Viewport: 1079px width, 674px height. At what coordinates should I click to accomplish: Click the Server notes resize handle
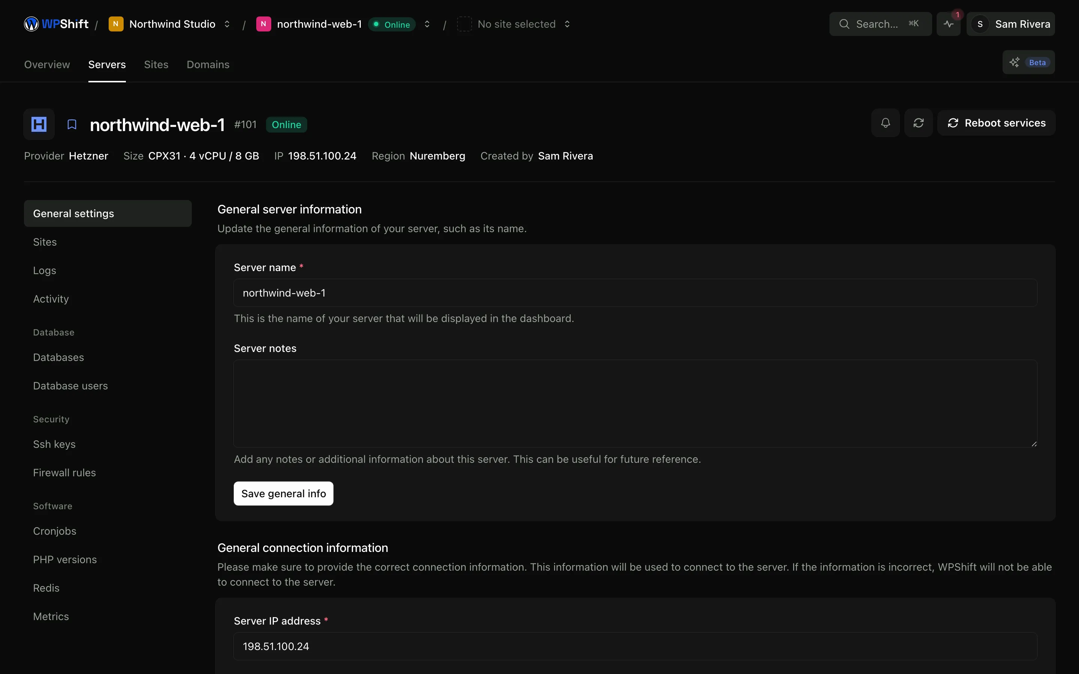coord(1034,444)
